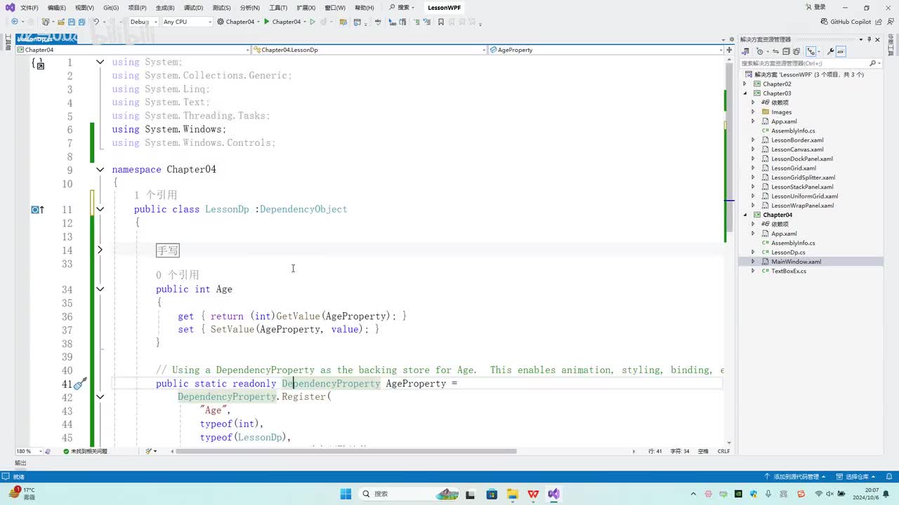The width and height of the screenshot is (899, 505).
Task: Toggle the nested view button in Solution Explorer
Action: tap(811, 51)
